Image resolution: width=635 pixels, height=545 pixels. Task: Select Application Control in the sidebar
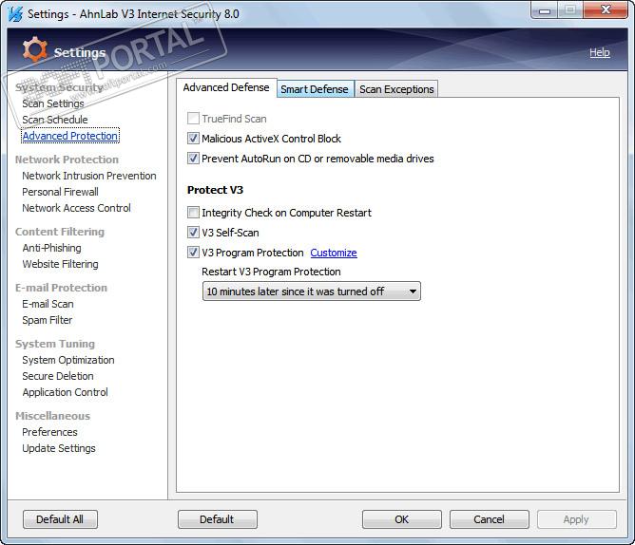click(x=66, y=392)
